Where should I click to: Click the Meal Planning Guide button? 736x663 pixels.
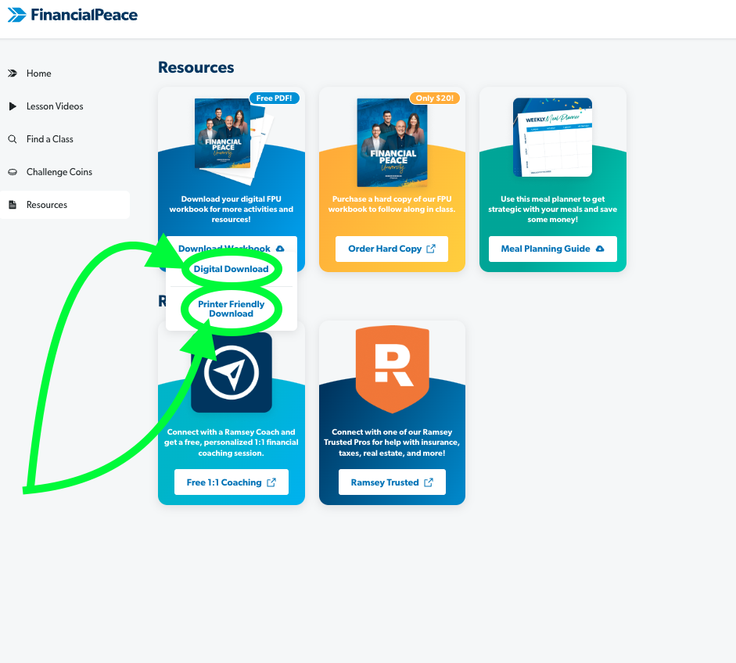[x=553, y=249]
